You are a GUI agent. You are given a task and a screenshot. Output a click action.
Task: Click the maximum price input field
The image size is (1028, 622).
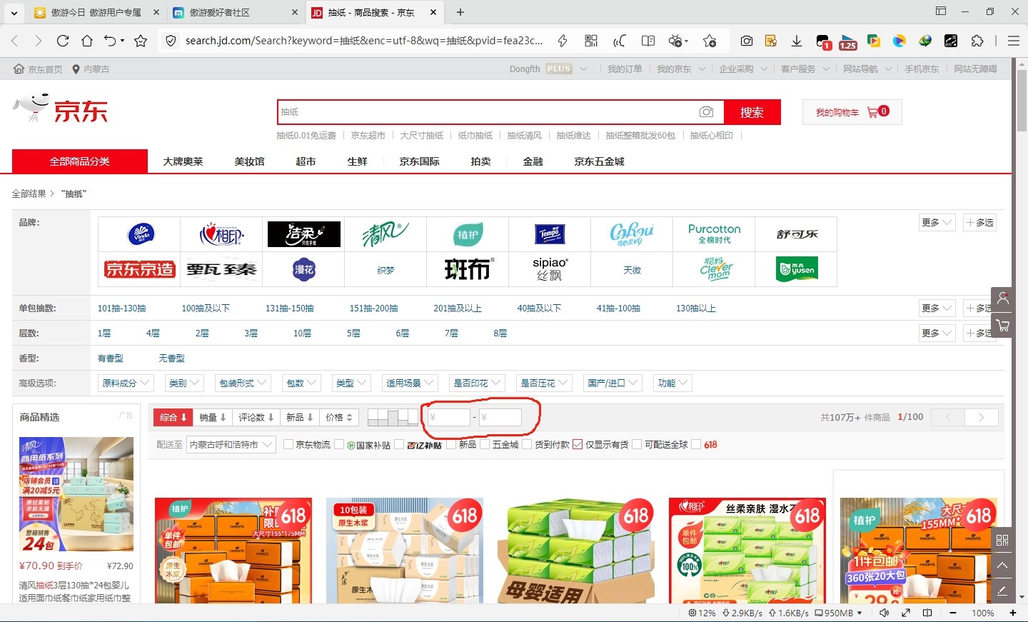pyautogui.click(x=500, y=417)
